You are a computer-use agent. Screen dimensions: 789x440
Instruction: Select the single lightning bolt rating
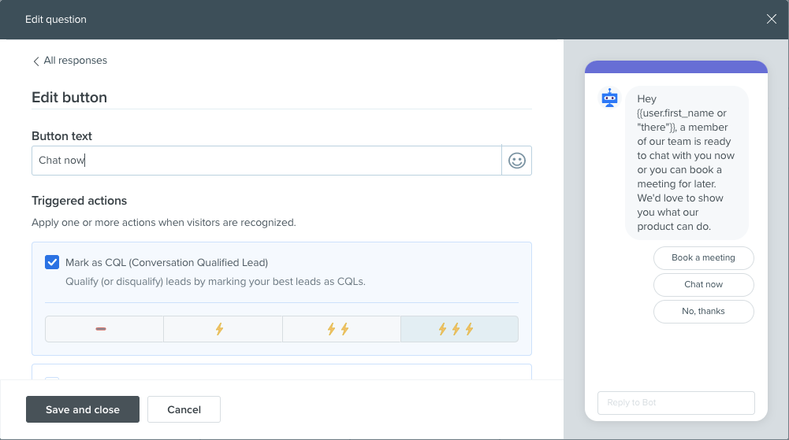pos(223,329)
